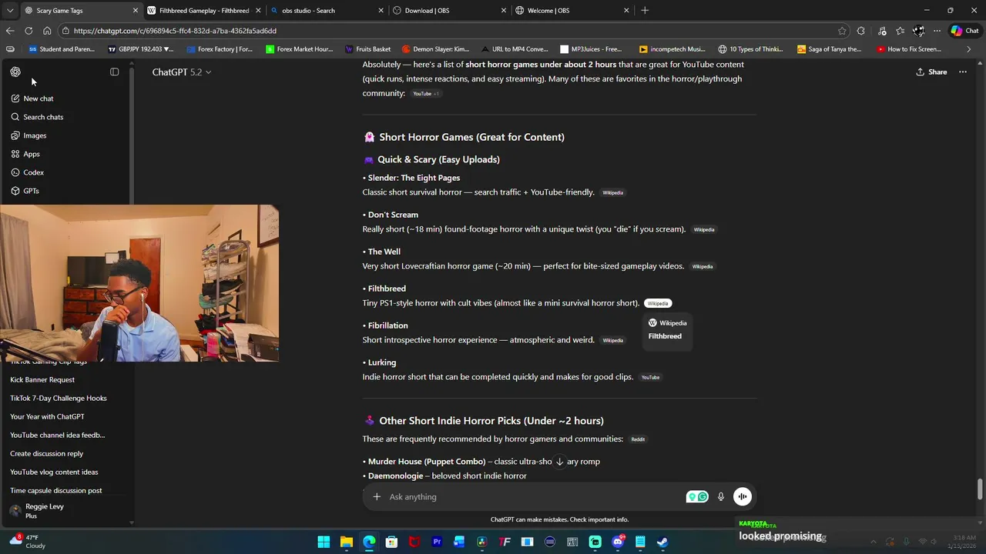This screenshot has height=554, width=986.
Task: Open the Windows Start menu
Action: coord(324,542)
